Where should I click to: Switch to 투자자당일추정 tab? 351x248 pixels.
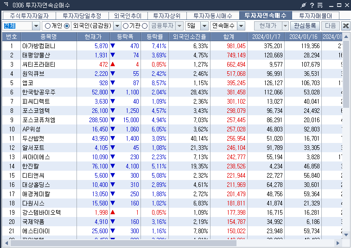click(x=82, y=16)
